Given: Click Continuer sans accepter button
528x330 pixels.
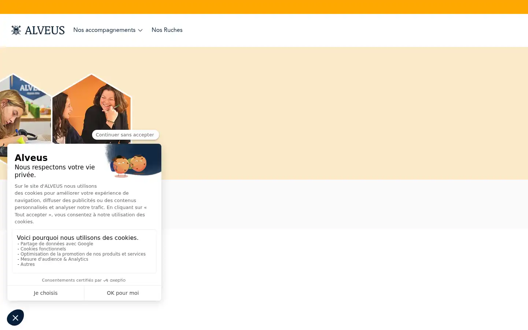Looking at the screenshot, I should (125, 135).
